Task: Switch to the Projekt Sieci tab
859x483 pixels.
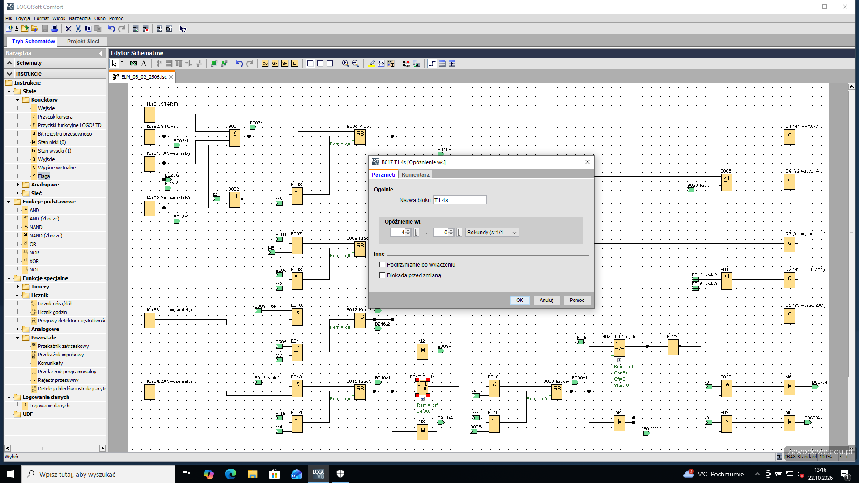Action: click(x=83, y=42)
